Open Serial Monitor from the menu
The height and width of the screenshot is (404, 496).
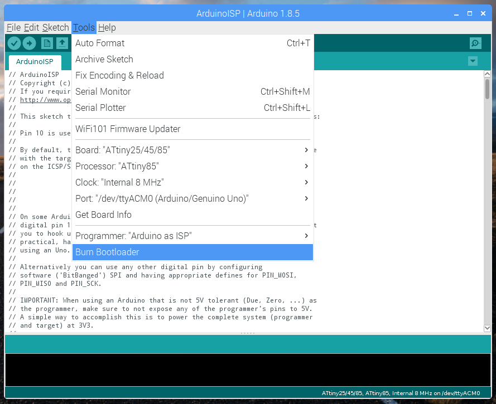pos(192,91)
